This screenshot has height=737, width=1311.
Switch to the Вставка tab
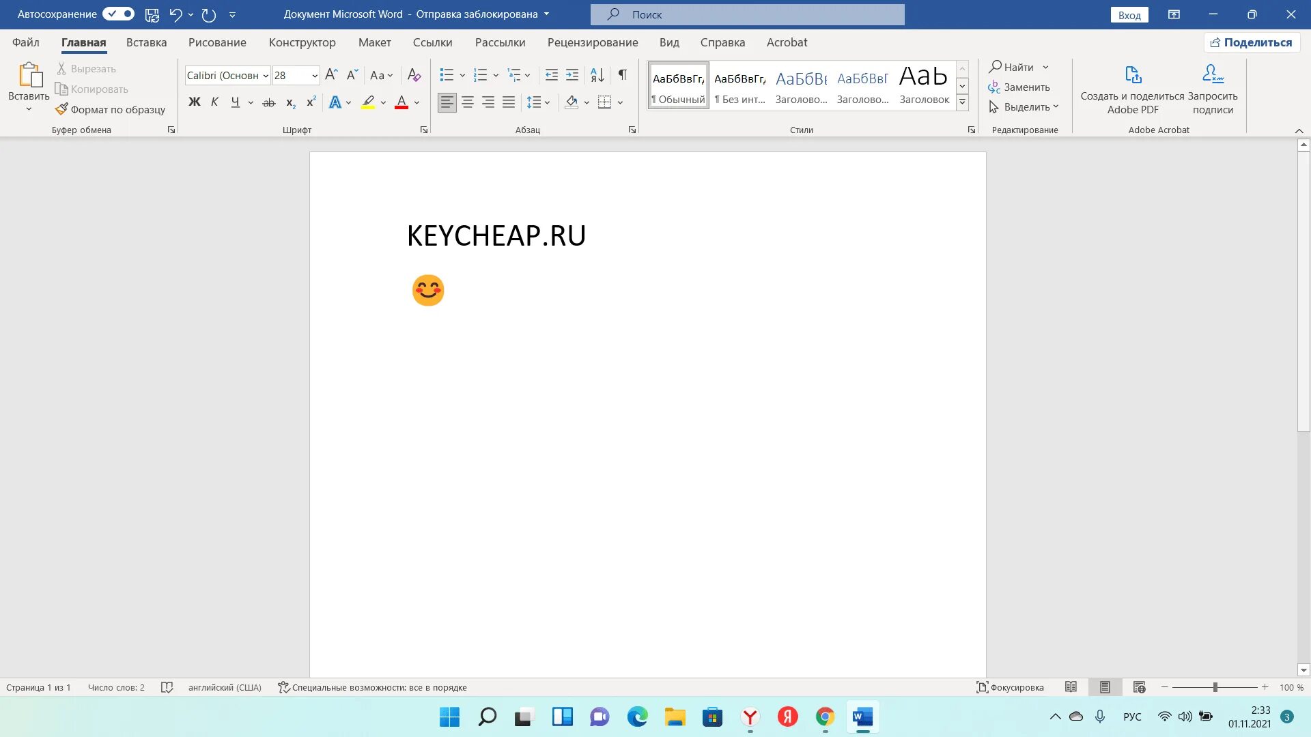(146, 42)
